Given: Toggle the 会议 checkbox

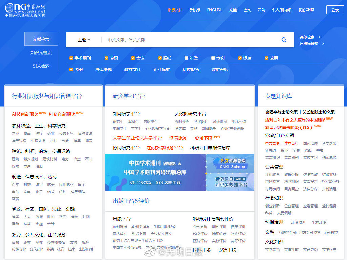Looking at the screenshot, I should tap(133, 58).
